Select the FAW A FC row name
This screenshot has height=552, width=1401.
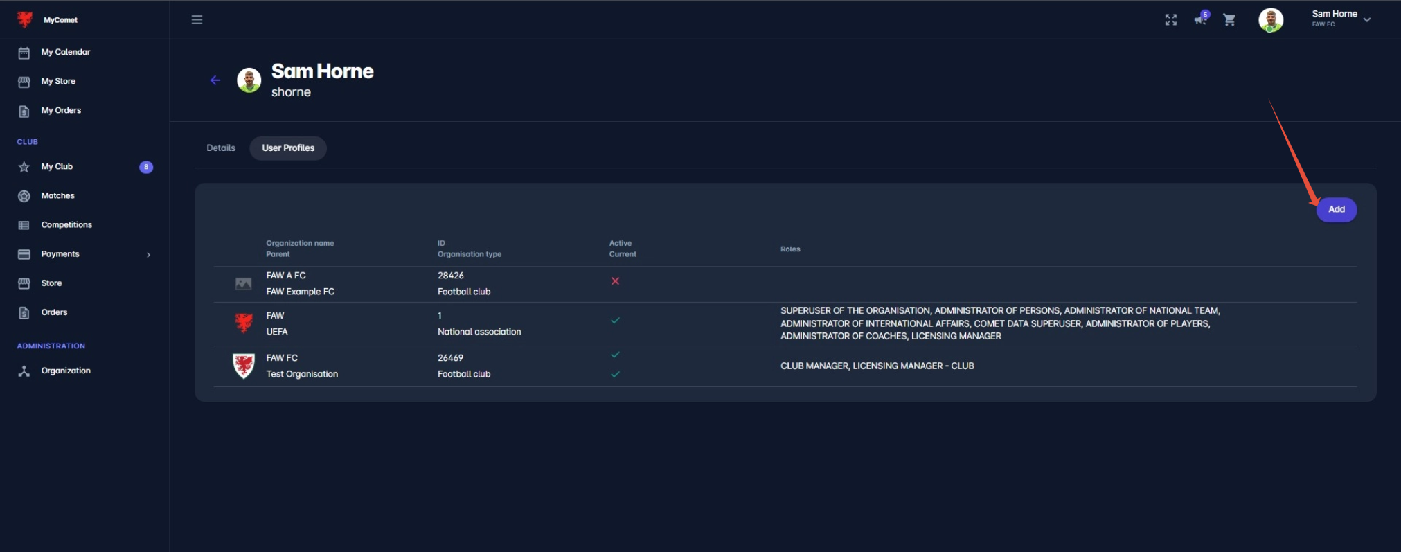coord(286,276)
